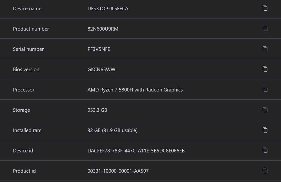Click the DESKTOP-JL5FECA device name text
The width and height of the screenshot is (281, 182).
[108, 9]
